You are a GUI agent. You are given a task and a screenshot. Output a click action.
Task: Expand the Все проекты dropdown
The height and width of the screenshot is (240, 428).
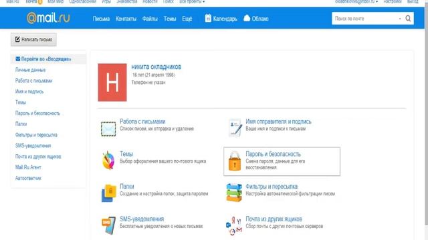click(x=192, y=1)
